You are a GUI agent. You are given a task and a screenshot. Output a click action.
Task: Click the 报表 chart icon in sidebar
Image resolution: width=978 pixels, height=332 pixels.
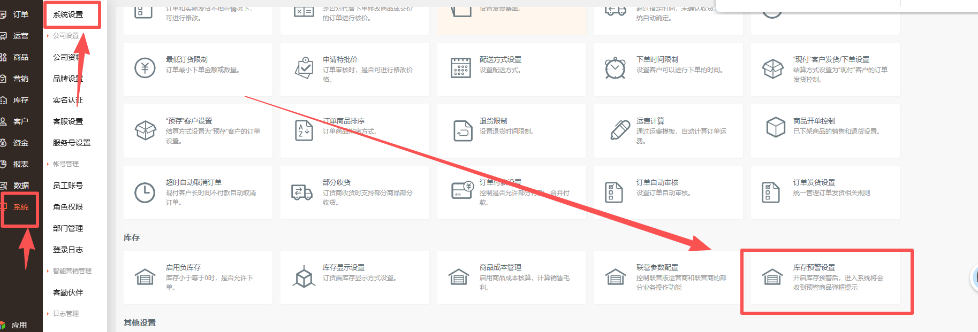(x=3, y=164)
